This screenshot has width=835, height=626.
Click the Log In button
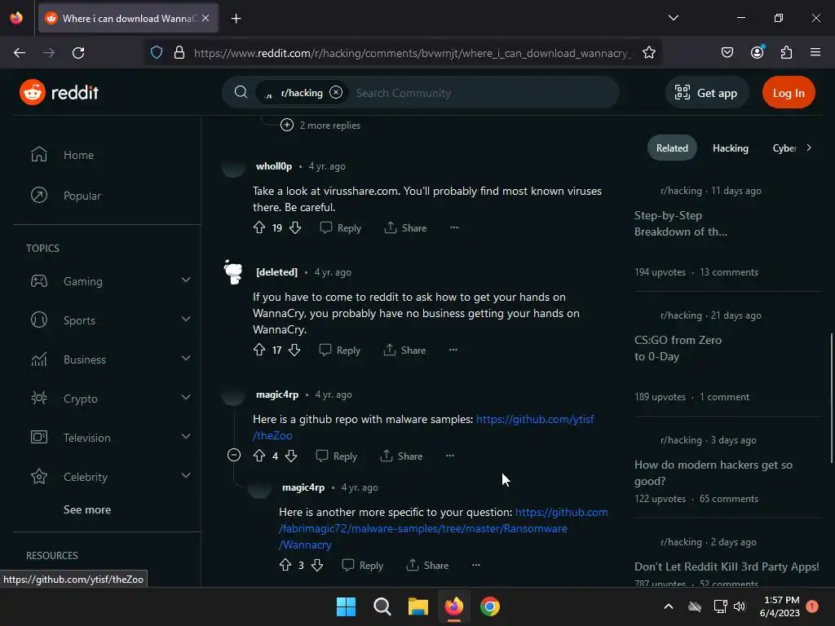click(789, 93)
